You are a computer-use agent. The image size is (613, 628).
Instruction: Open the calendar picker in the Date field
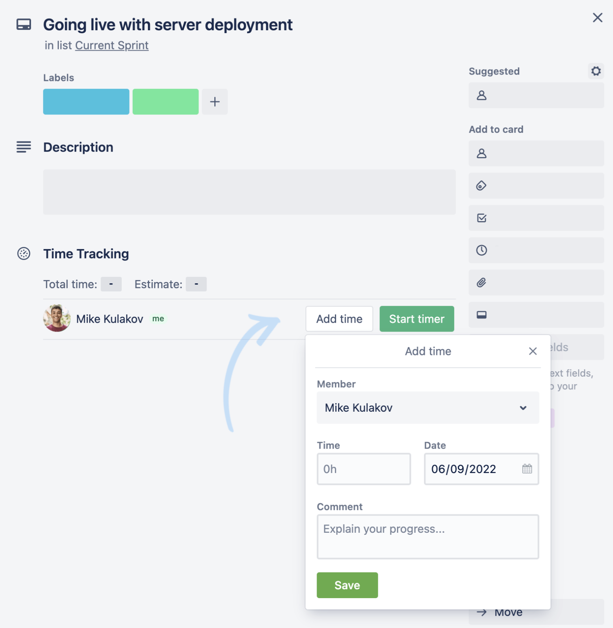click(527, 469)
